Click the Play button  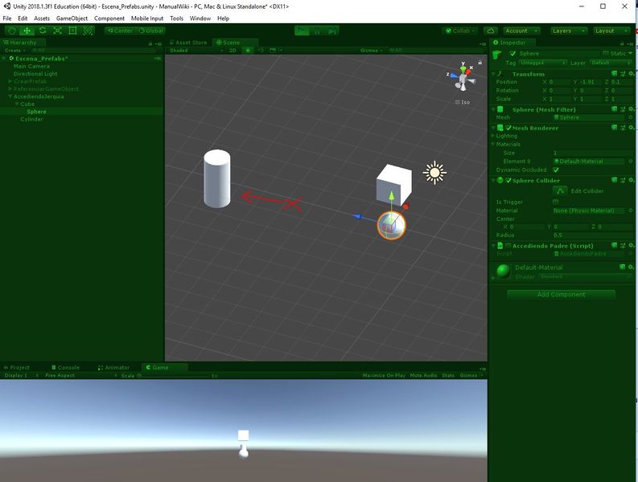(x=302, y=31)
